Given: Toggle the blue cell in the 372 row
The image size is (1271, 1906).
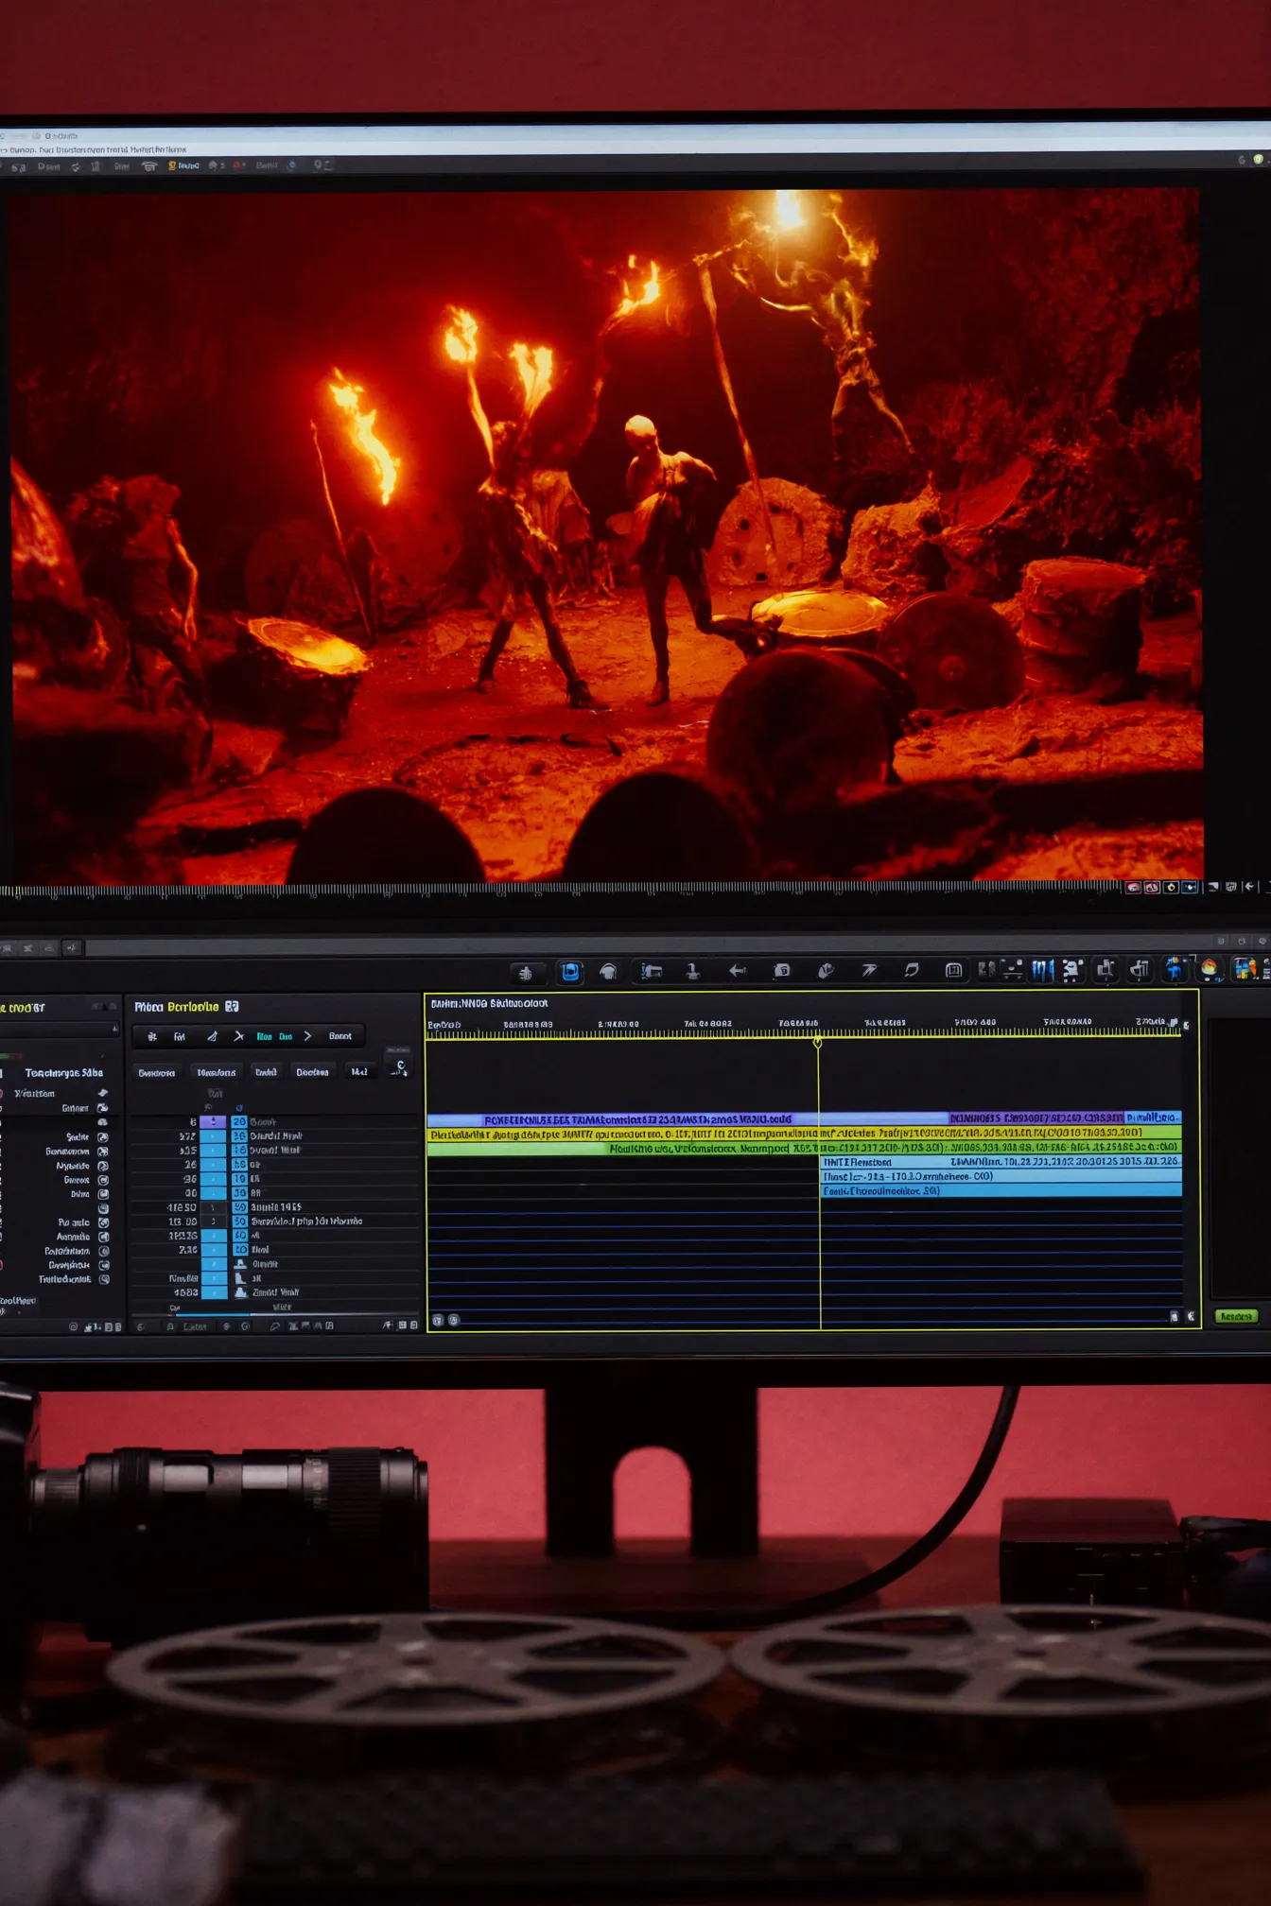Looking at the screenshot, I should 214,1135.
